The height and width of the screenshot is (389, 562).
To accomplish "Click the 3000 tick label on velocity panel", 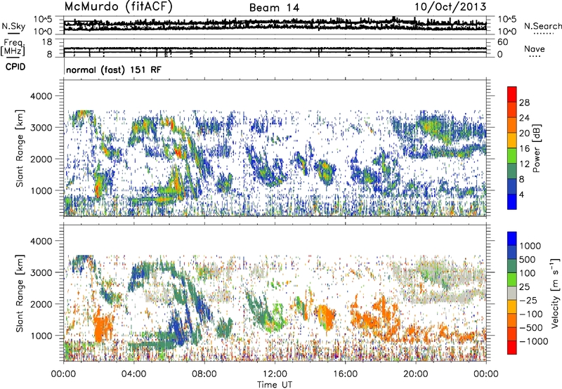I will coord(40,272).
